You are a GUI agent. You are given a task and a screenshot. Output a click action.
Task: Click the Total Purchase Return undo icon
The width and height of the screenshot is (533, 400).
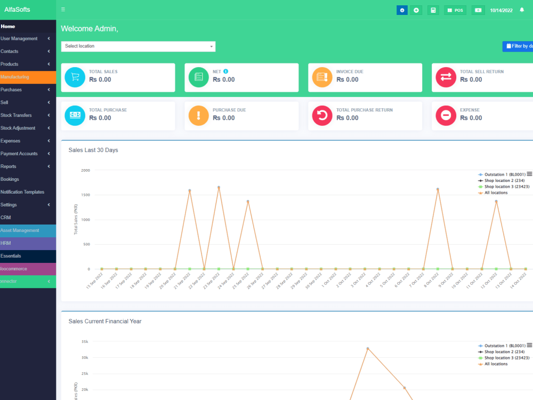pyautogui.click(x=322, y=116)
